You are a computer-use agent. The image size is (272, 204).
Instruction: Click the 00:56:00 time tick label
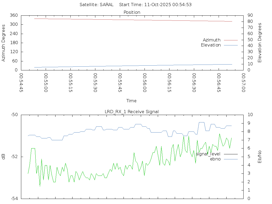click(145, 83)
